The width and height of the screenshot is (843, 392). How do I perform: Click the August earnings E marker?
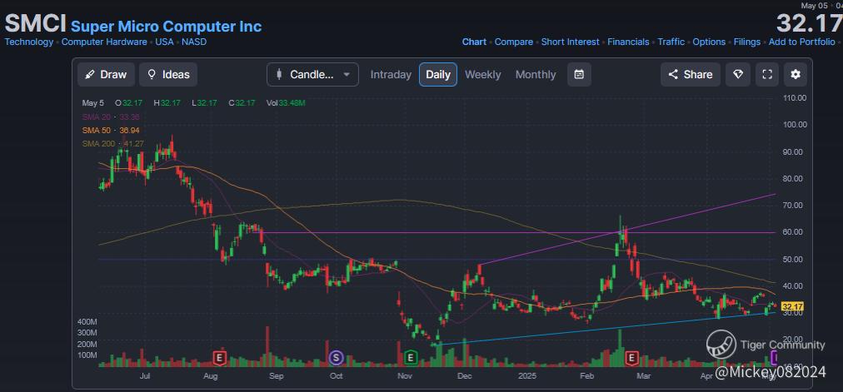coord(219,356)
